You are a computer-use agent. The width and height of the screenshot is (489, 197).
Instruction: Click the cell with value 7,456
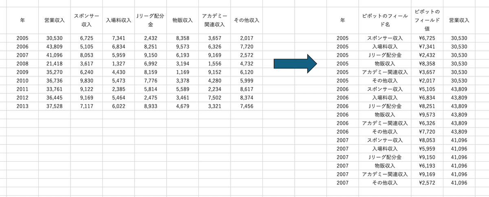coord(247,106)
